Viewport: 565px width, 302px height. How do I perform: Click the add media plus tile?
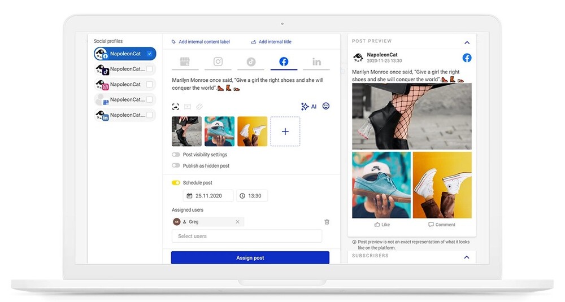[285, 132]
